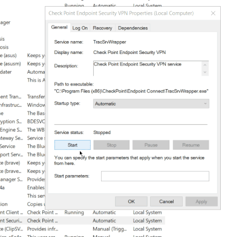Confirm the dialog with OK
This screenshot has height=237, width=242.
(x=131, y=201)
